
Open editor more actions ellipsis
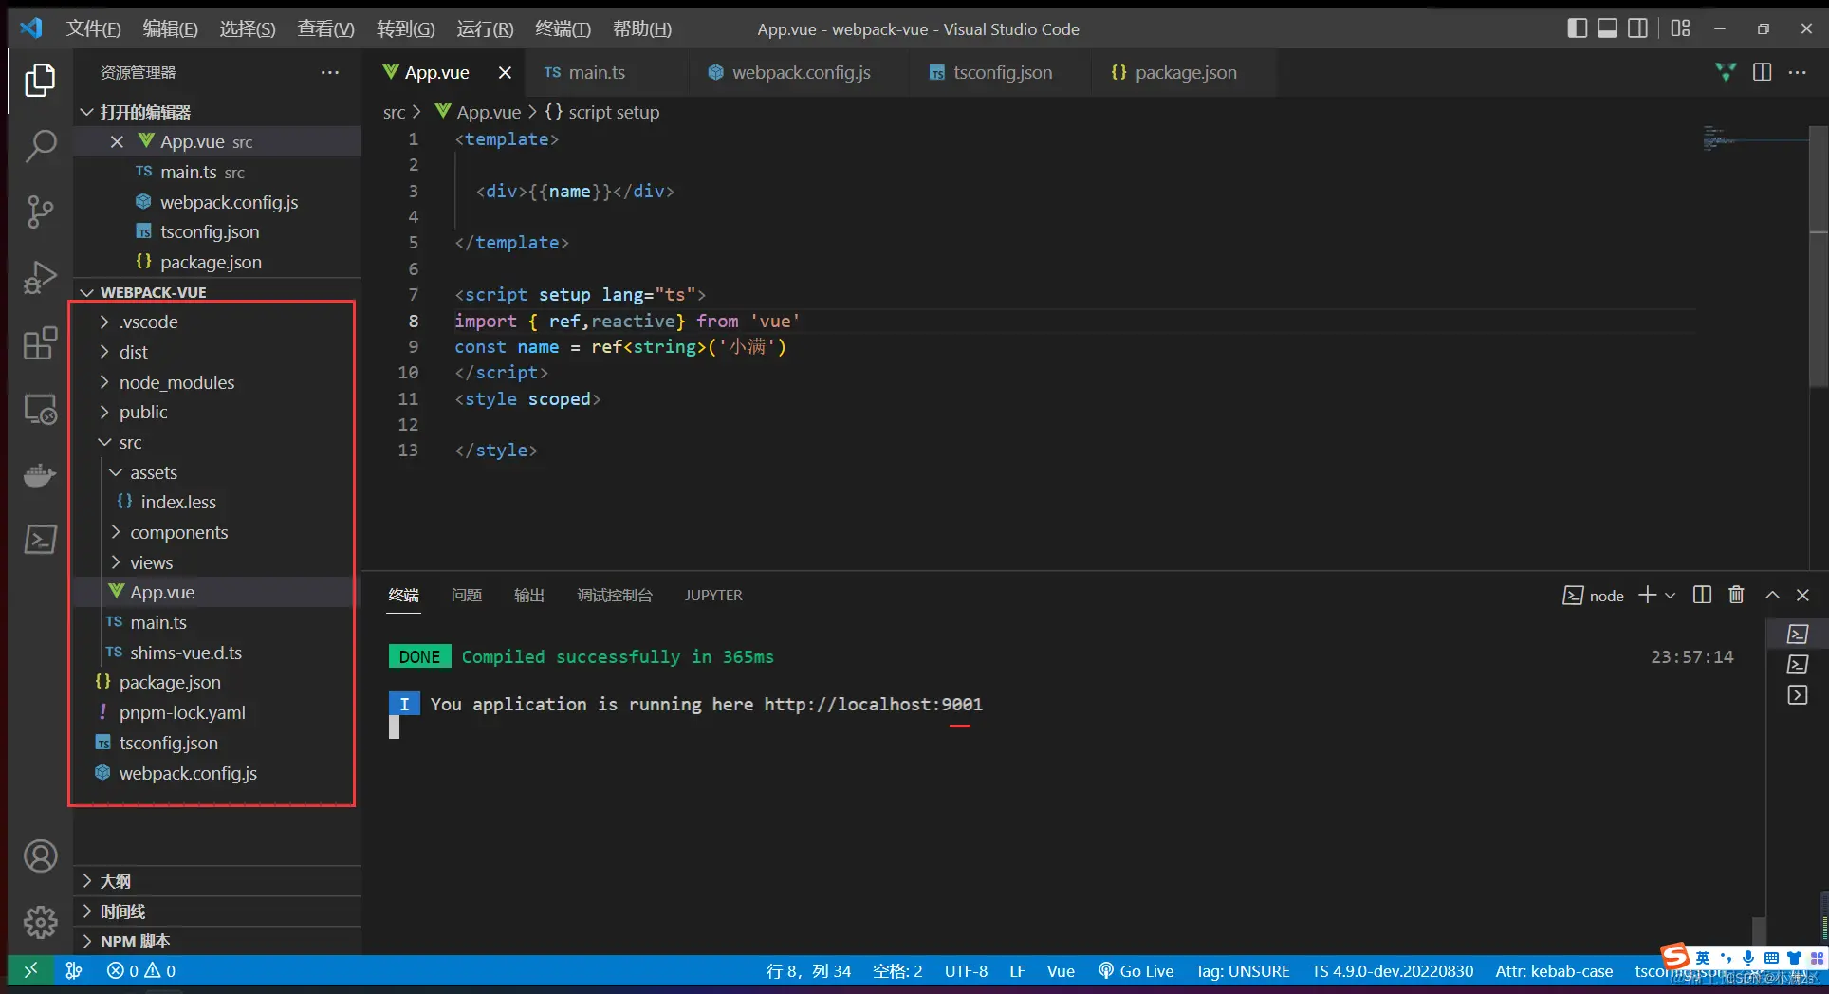pos(1798,73)
